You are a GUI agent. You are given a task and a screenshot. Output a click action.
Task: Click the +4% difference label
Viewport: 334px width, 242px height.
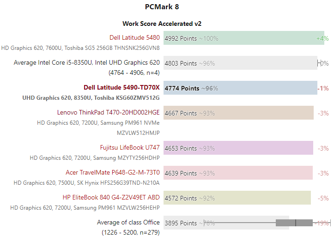322,38
